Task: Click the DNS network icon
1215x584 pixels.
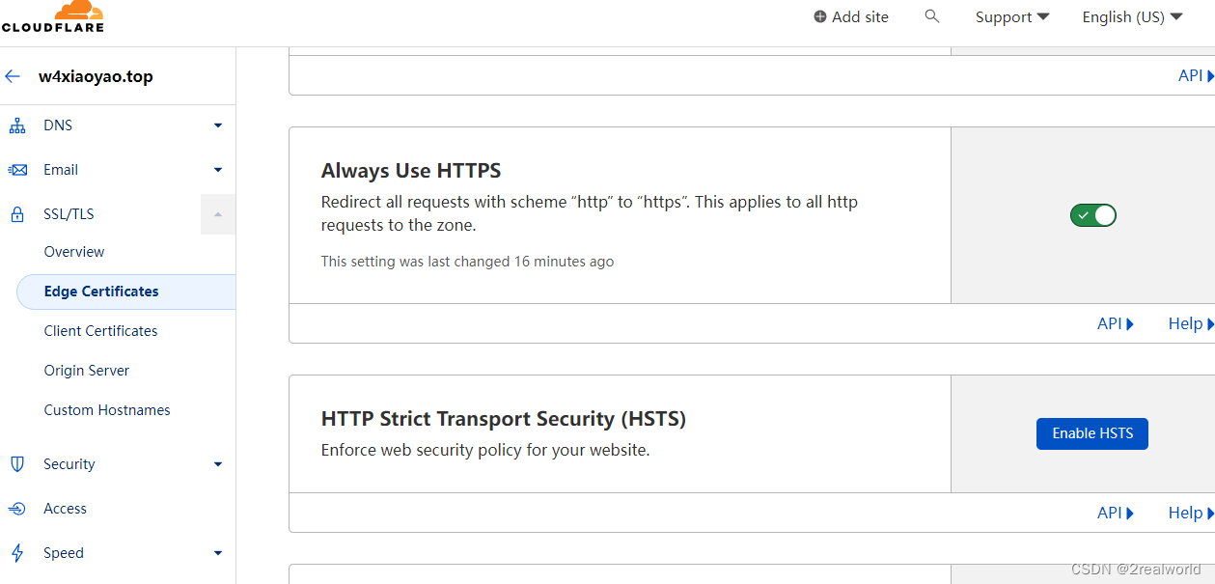Action: 17,125
